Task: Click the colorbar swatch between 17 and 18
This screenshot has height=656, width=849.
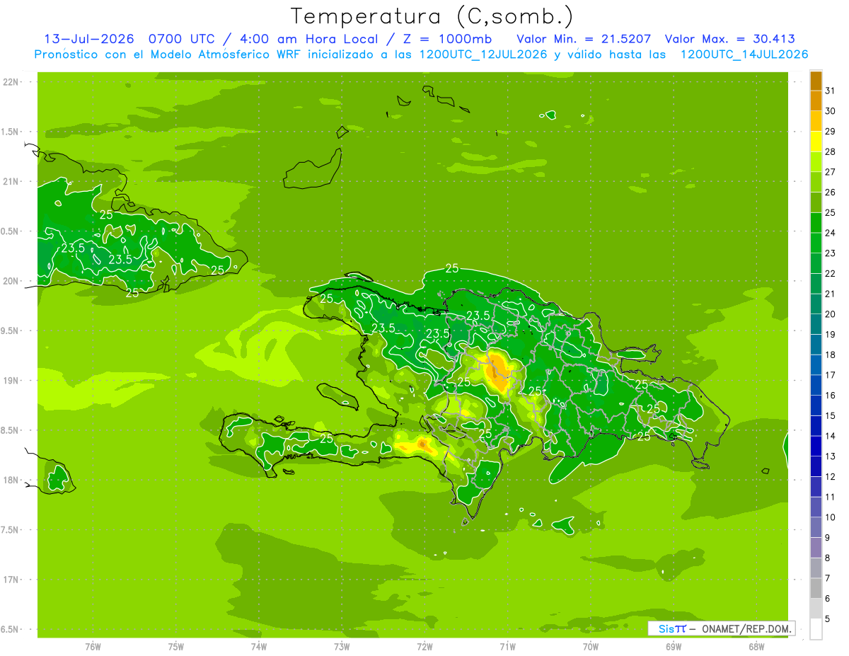Action: (816, 365)
